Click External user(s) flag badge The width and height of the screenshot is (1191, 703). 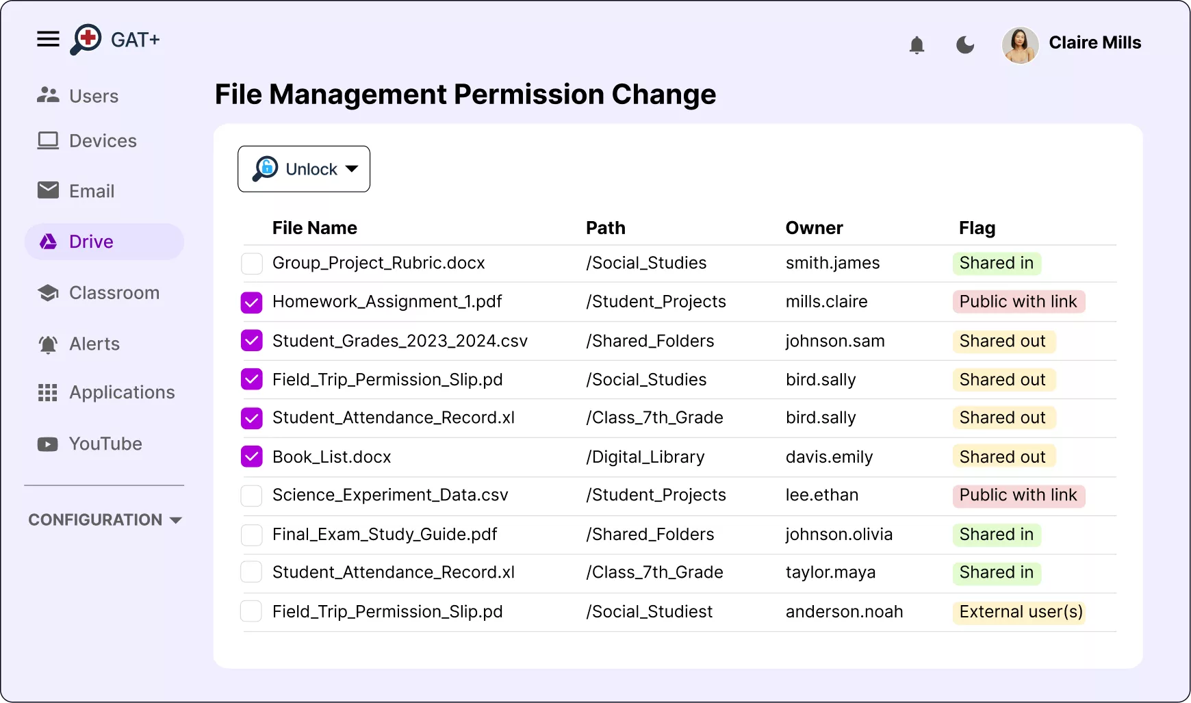[1021, 612]
